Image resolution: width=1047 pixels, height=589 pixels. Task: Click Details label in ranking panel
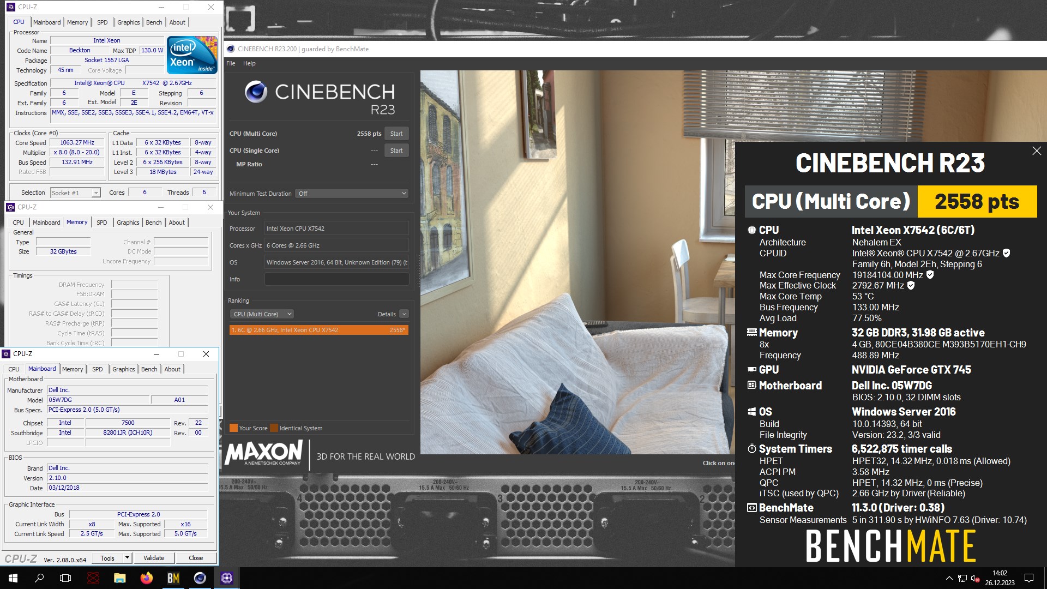point(387,314)
